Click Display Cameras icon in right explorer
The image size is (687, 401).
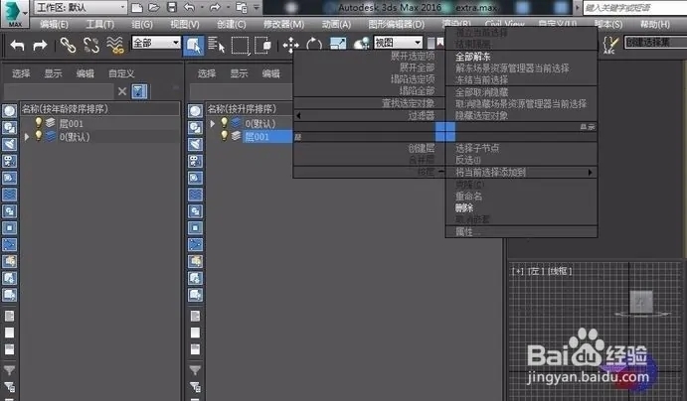click(x=196, y=161)
